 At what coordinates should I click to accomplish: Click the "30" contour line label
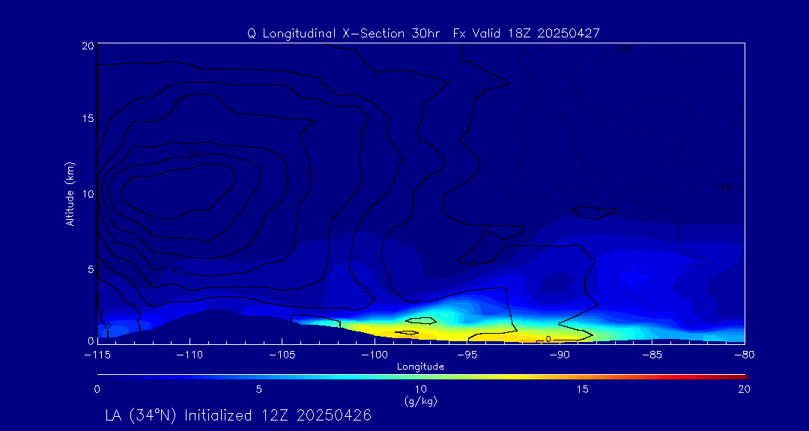point(193,154)
